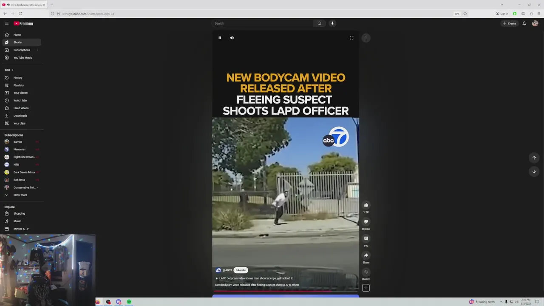The width and height of the screenshot is (544, 306).
Task: Go to YouTube Premium home logo
Action: click(x=23, y=23)
